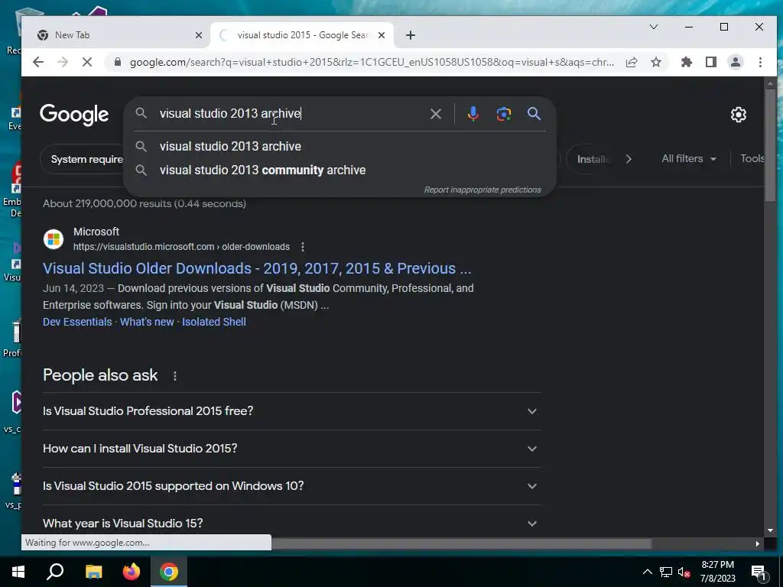Click the horizontal scroll right arrow
Viewport: 783px width, 587px height.
point(758,543)
